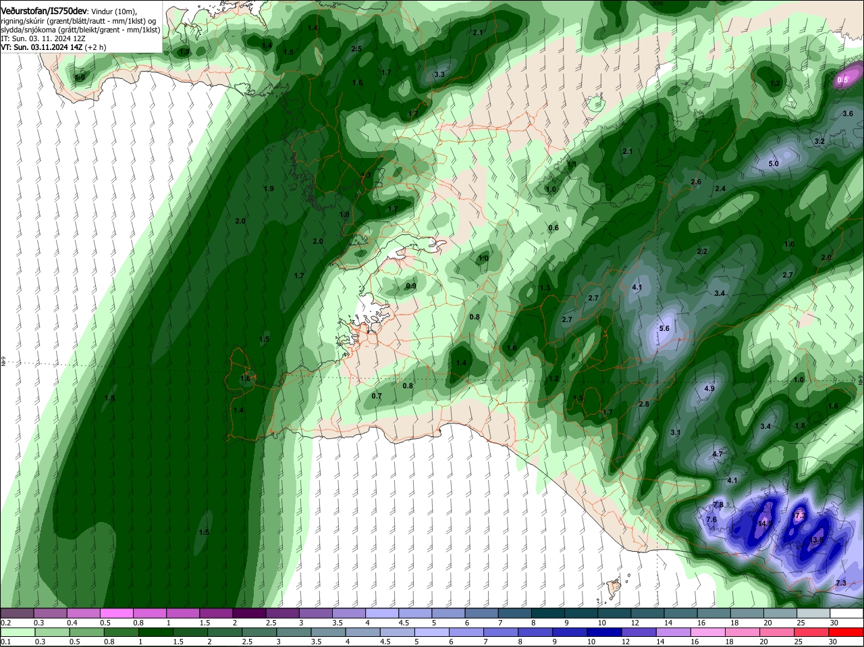864x647 pixels.
Task: Click the 3.1 precipitation value label
Action: (x=676, y=432)
